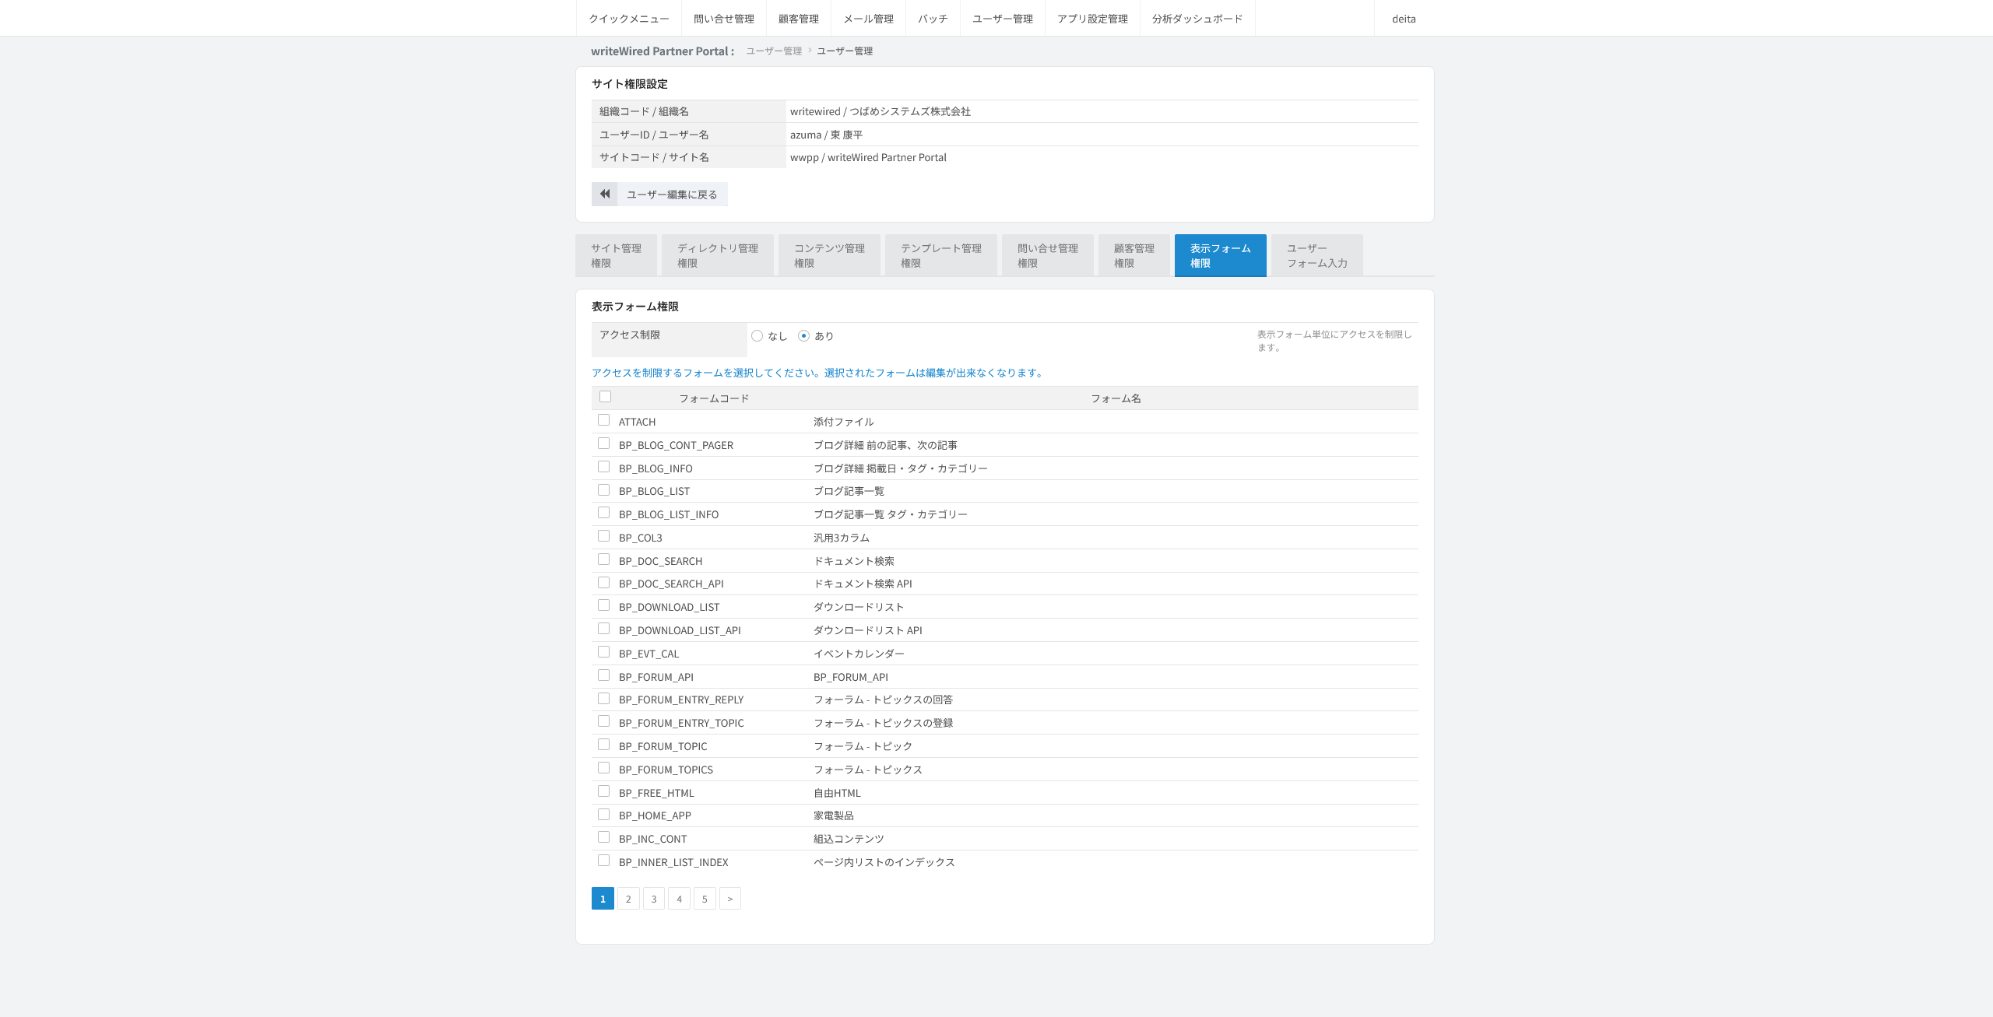This screenshot has width=1993, height=1017.
Task: Check BP_DOWNLOAD_LIST checkbox
Action: 603,605
